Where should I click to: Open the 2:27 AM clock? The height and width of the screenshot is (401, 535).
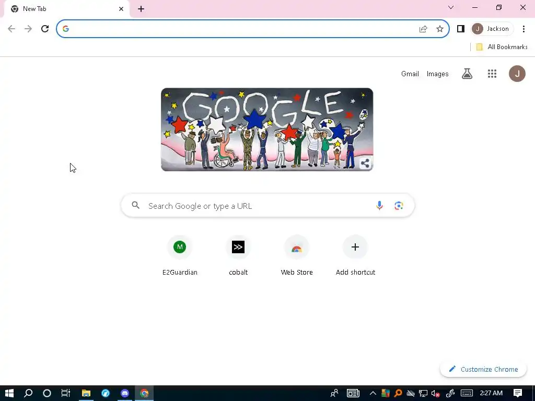(x=491, y=393)
